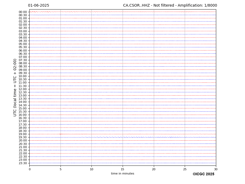Select the 00:00 time row label
Screen dimensions: 245x184
(x=23, y=12)
